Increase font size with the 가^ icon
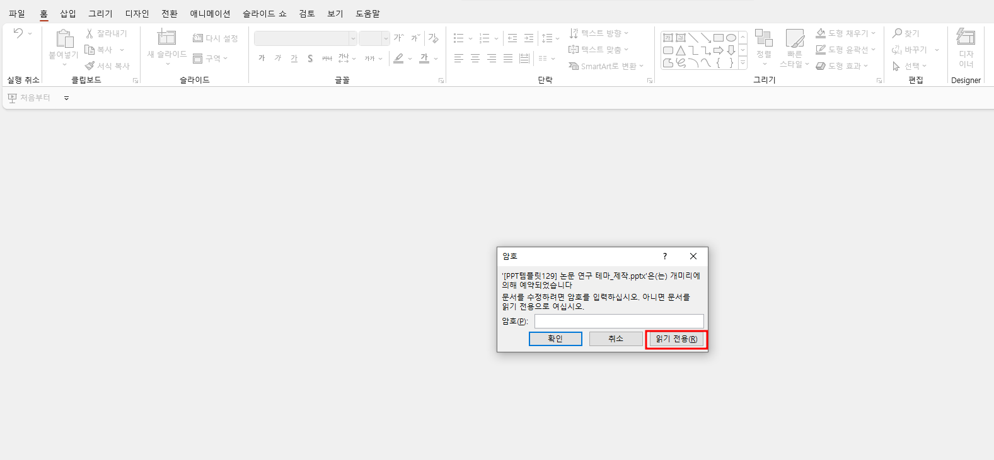 click(x=398, y=38)
